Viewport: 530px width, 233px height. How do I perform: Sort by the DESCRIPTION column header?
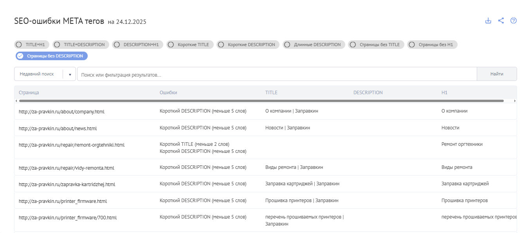(368, 93)
